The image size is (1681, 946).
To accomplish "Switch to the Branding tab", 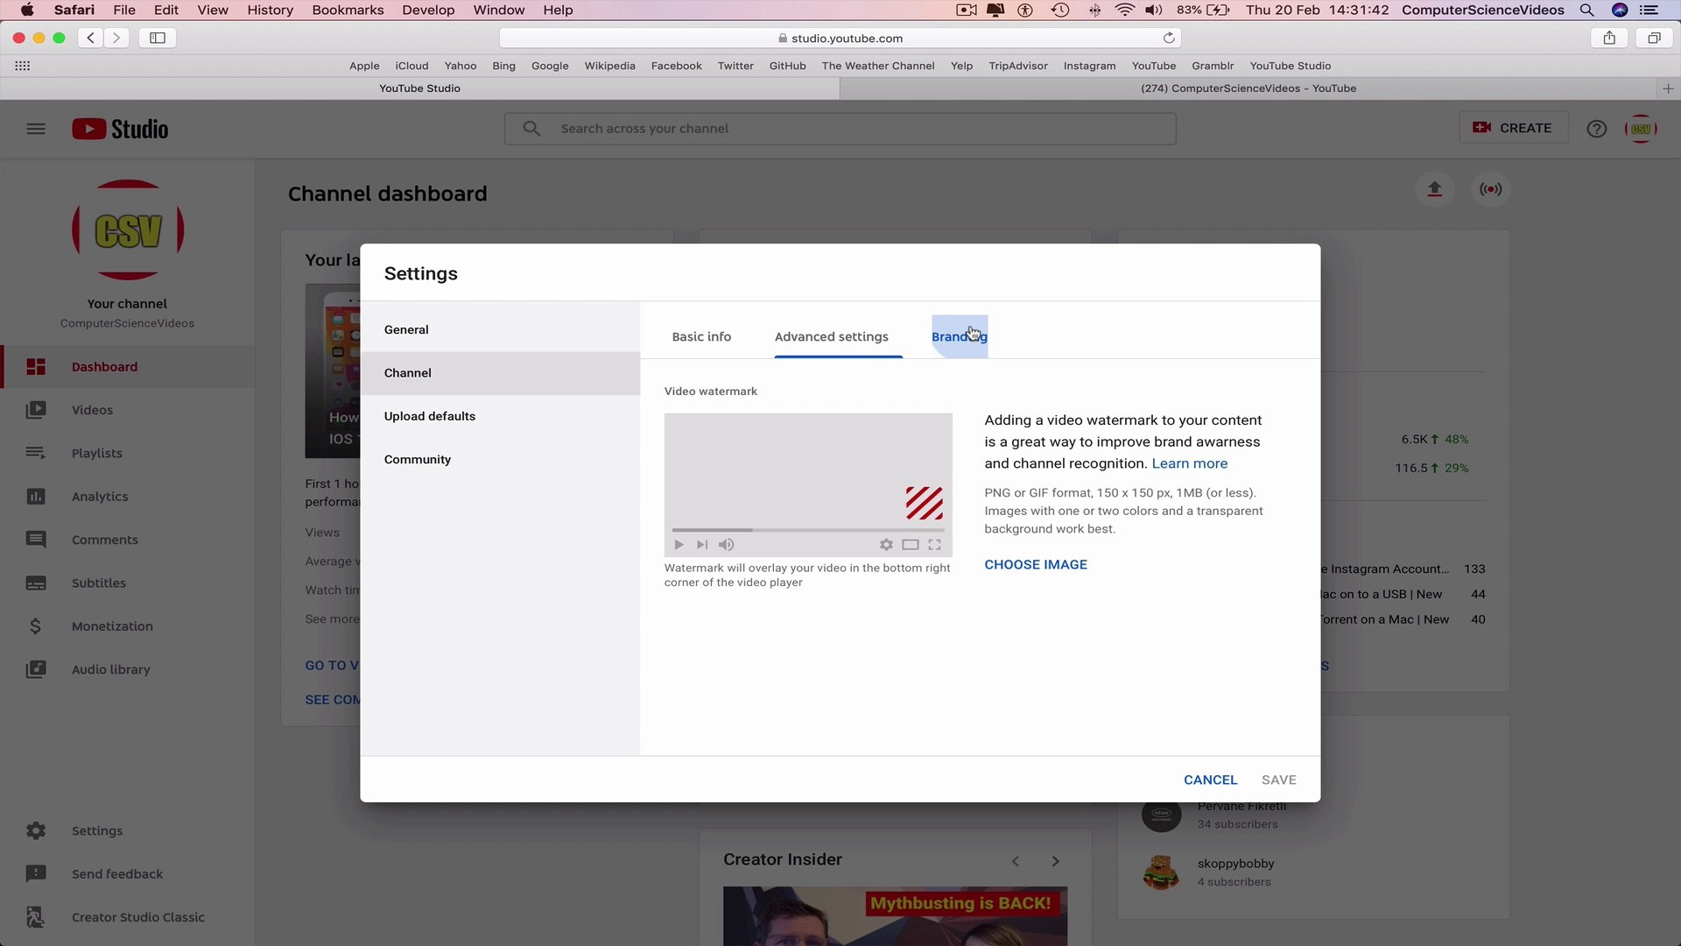I will tap(959, 336).
